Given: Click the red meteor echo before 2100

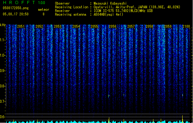Looking at the screenshot, I should tap(183, 95).
